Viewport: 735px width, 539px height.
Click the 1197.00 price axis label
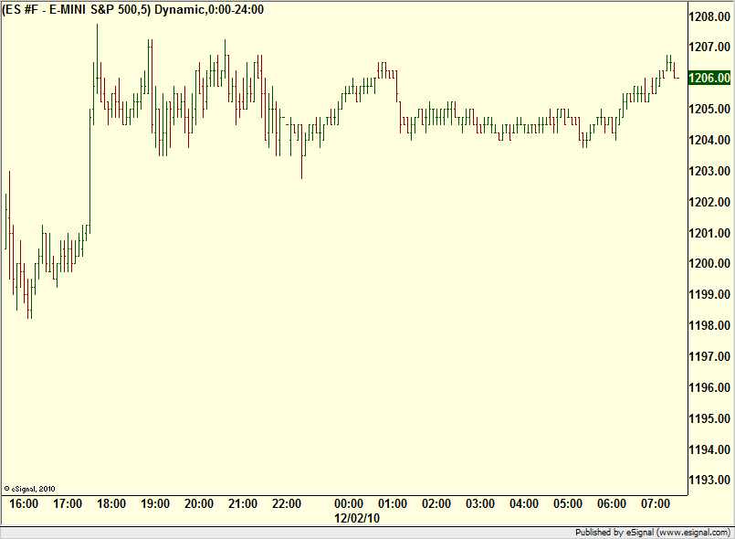[709, 356]
